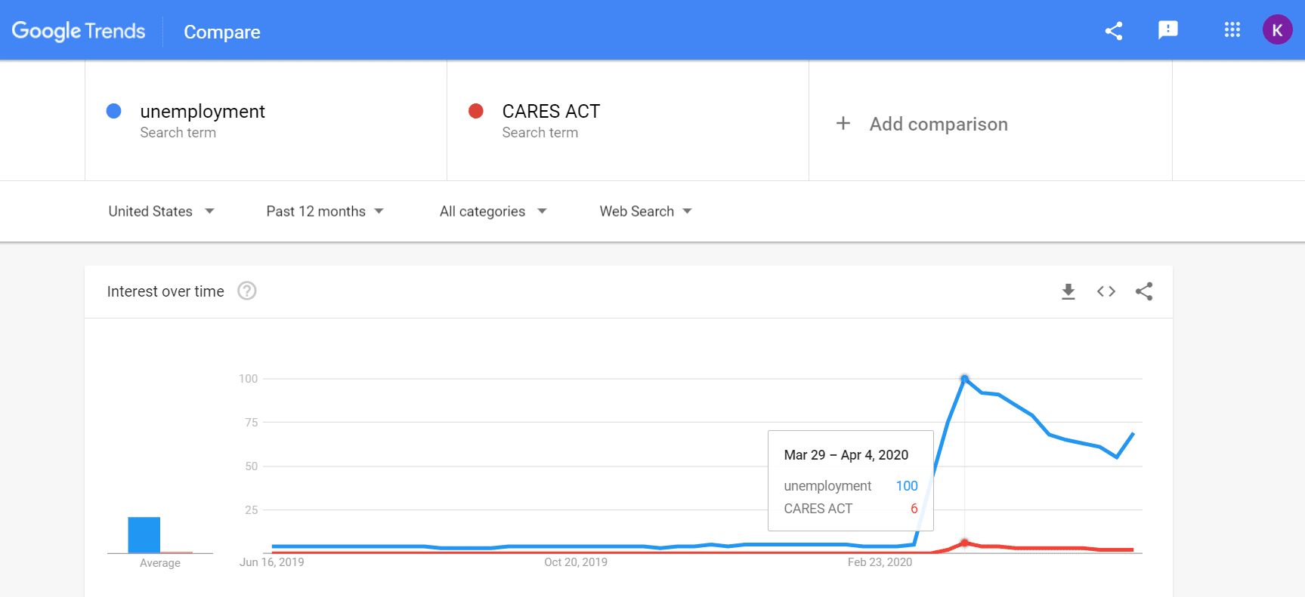Share the Interest over time chart
This screenshot has height=597, width=1305.
click(x=1144, y=291)
